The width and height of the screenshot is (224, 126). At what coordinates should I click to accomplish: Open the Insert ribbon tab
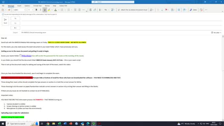19,6
